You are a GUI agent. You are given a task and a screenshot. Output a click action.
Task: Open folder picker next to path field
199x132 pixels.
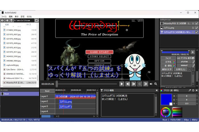37,20
